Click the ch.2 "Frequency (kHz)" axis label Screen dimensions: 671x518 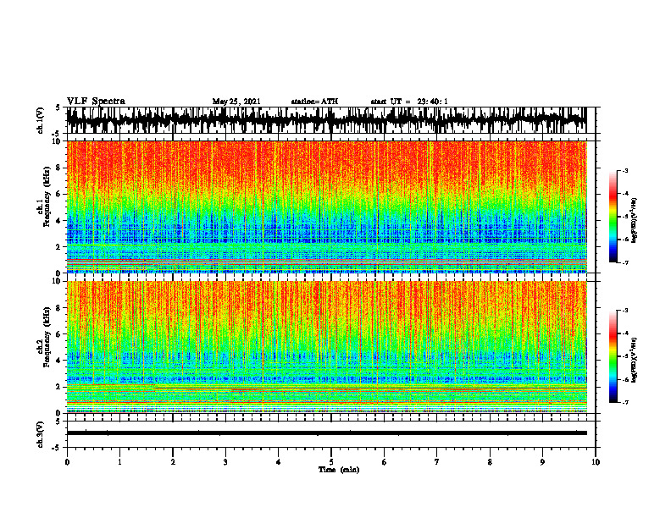[x=47, y=337]
